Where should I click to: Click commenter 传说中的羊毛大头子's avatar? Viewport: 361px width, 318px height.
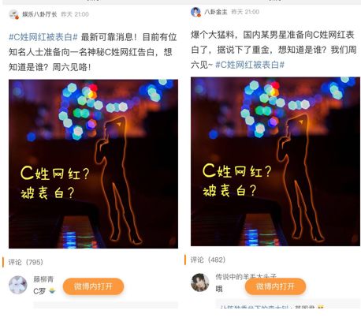point(200,282)
